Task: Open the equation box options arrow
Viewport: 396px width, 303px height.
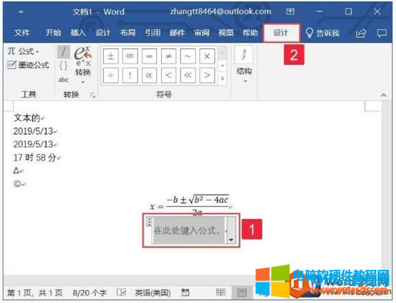Action: click(231, 240)
